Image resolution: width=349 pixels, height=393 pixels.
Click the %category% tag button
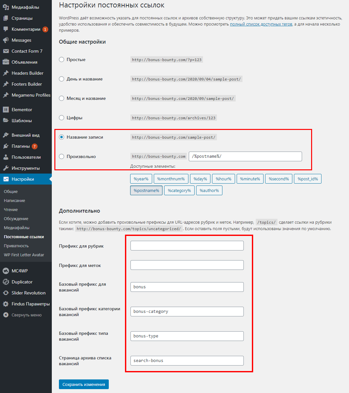[179, 190]
